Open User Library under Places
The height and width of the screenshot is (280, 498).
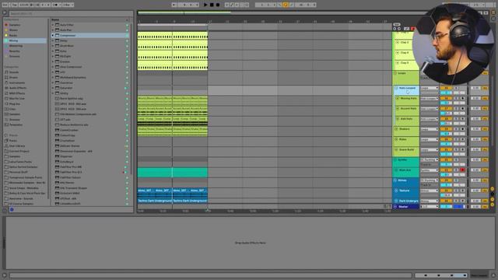point(17,146)
